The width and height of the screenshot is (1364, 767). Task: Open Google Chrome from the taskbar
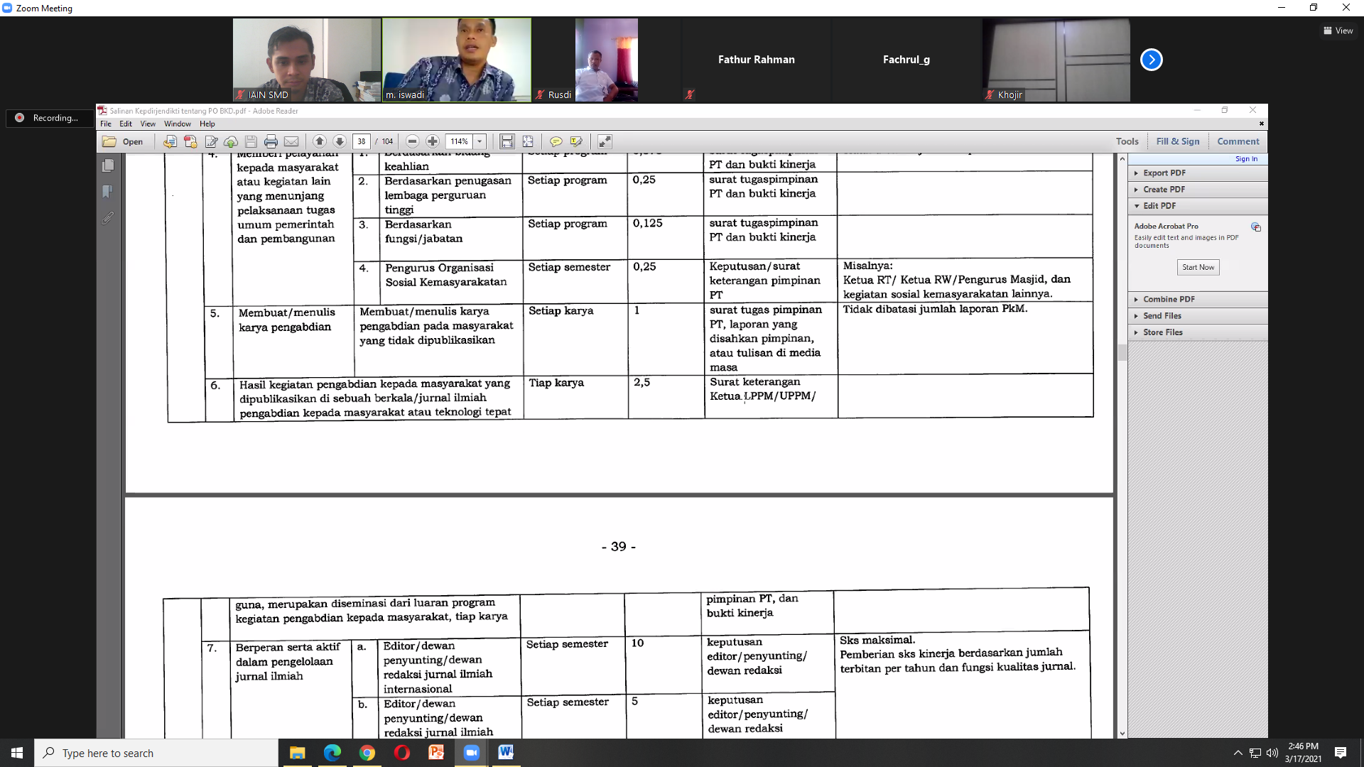coord(367,753)
